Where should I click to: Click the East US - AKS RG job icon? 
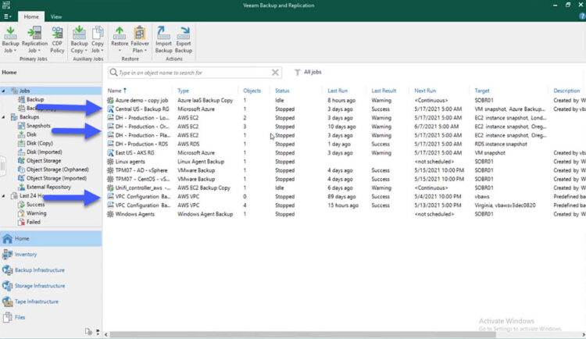click(x=110, y=153)
